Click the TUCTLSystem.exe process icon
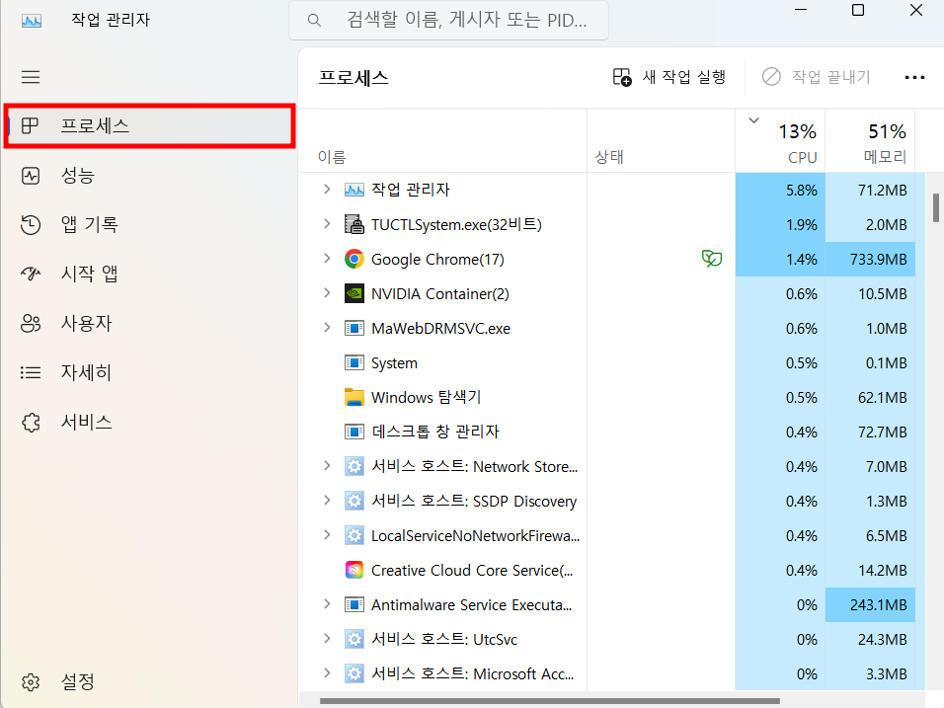The width and height of the screenshot is (944, 708). click(x=354, y=224)
